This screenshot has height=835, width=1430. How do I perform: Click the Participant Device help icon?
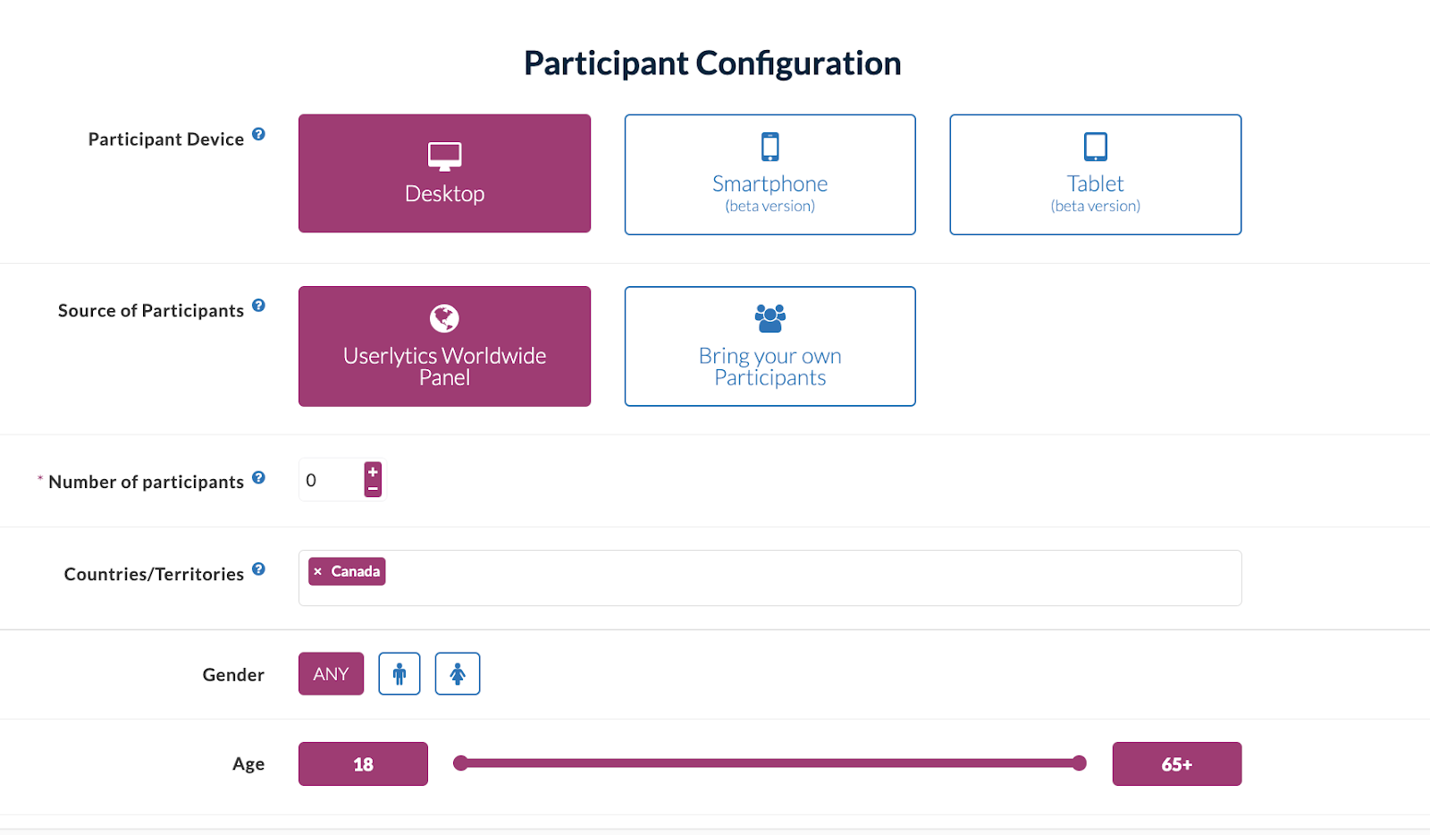258,134
